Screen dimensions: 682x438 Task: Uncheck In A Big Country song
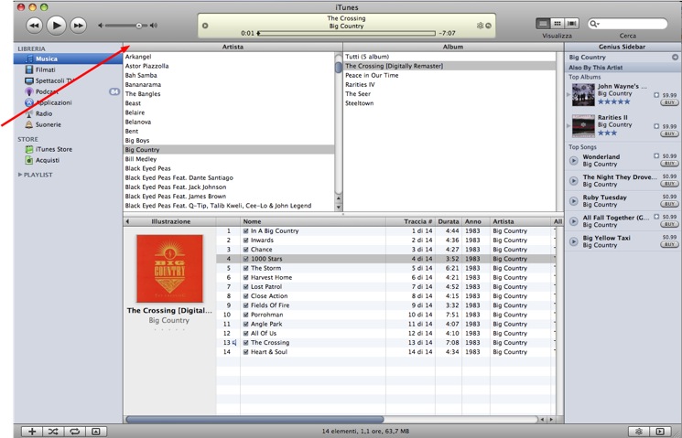pos(245,231)
